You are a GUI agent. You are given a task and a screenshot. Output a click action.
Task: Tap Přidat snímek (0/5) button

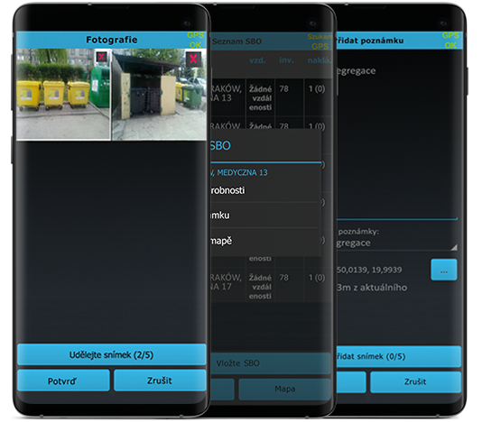coord(399,356)
